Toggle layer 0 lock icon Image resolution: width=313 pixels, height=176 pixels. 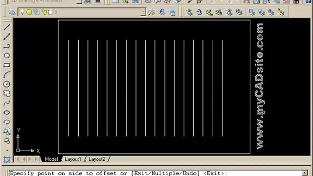click(44, 12)
